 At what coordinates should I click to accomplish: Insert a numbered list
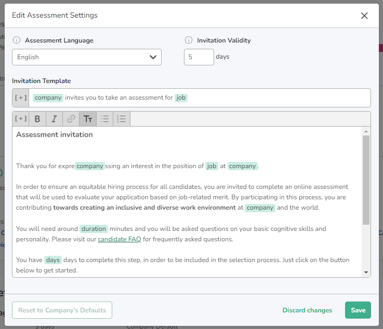tap(122, 119)
